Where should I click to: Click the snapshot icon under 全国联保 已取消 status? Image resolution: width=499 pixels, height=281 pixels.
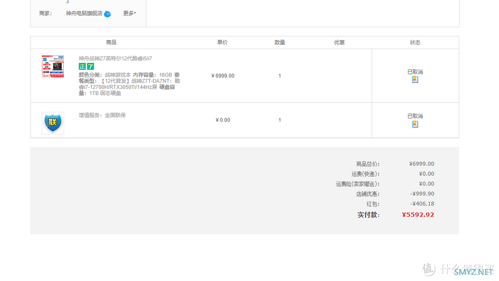coord(415,124)
